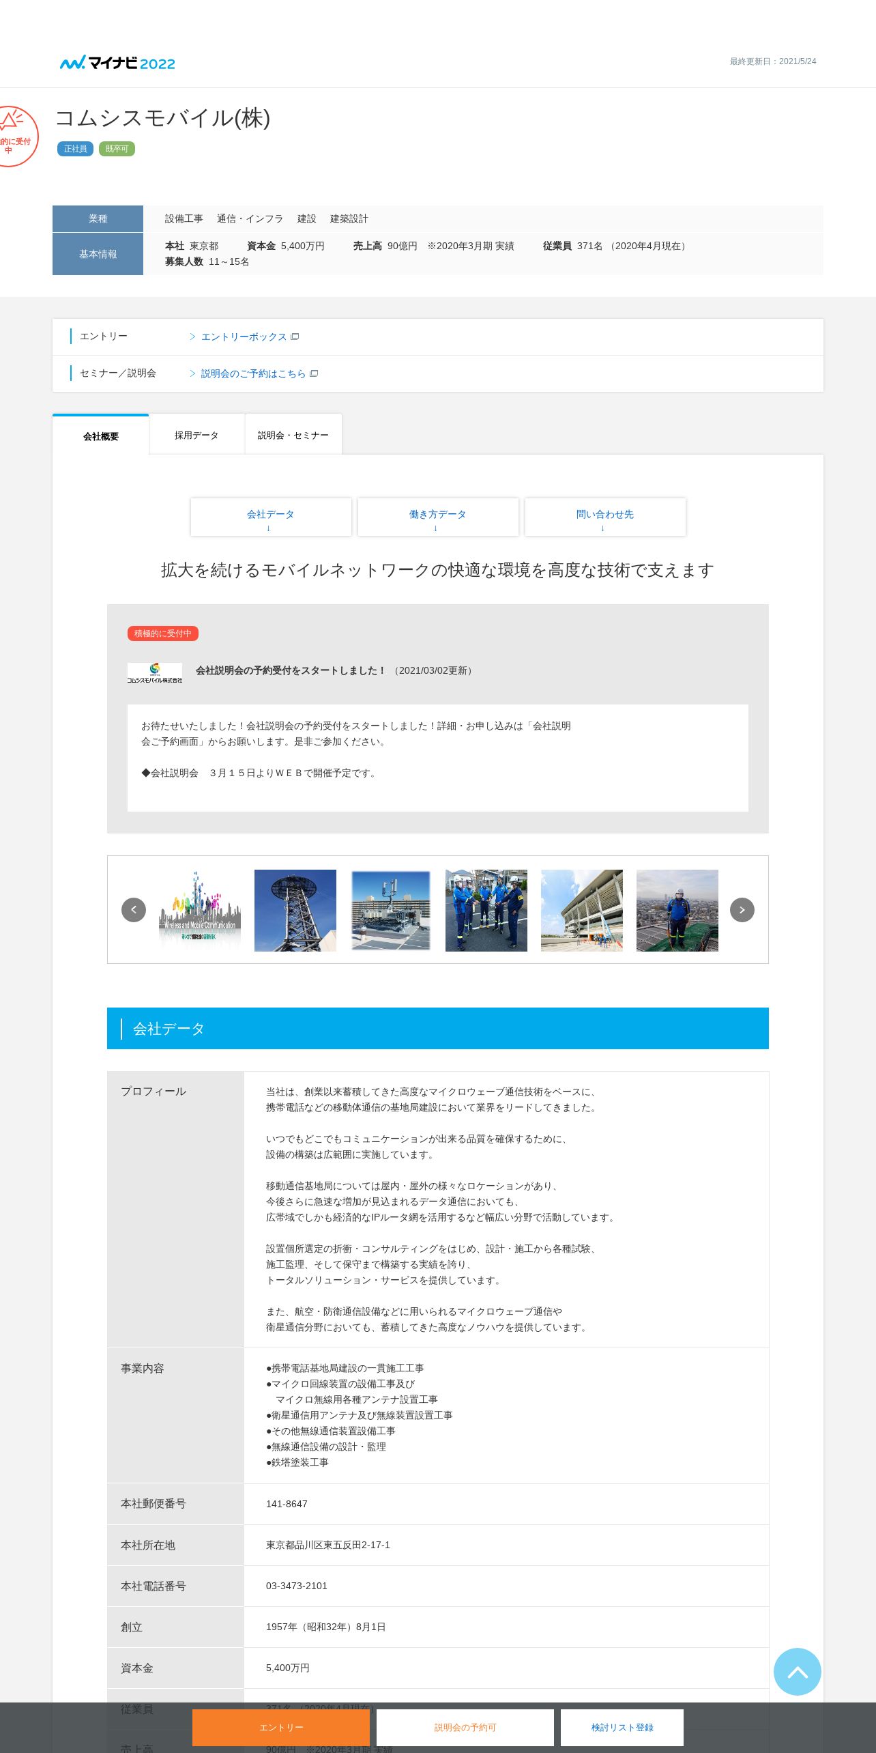This screenshot has height=1753, width=876.
Task: Show next photos in carousel
Action: tap(742, 910)
